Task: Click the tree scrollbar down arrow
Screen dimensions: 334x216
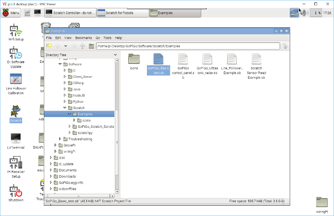Action: pos(117,191)
